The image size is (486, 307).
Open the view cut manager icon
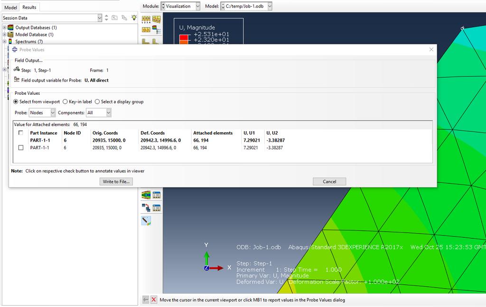tap(157, 195)
